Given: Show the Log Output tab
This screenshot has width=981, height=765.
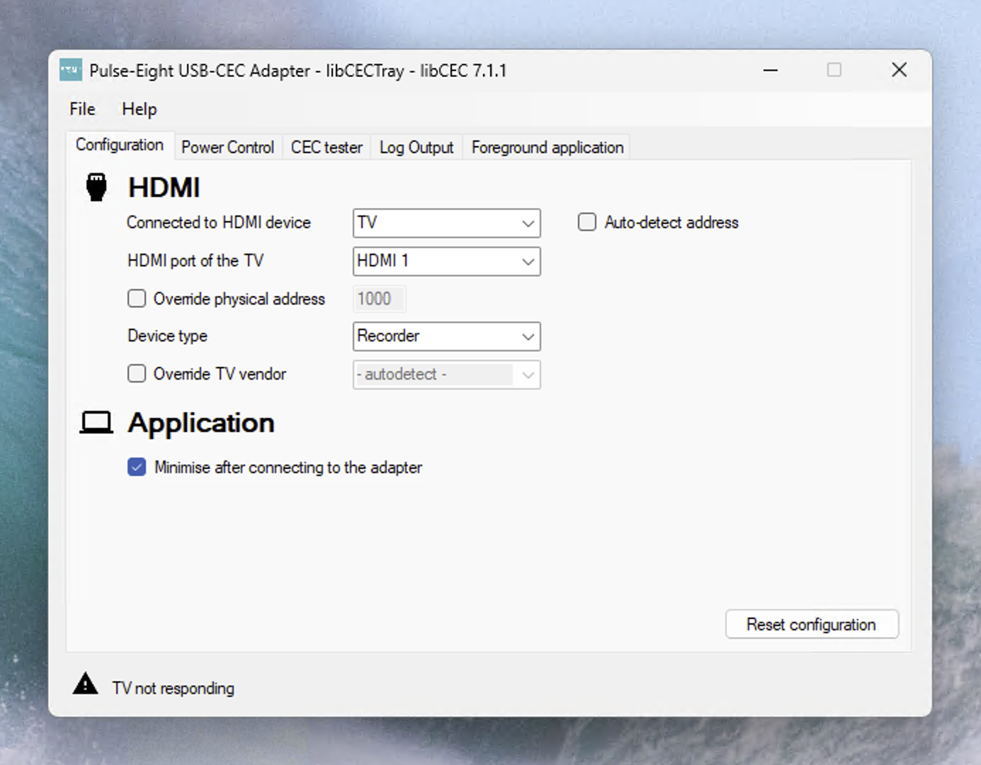Looking at the screenshot, I should point(416,147).
